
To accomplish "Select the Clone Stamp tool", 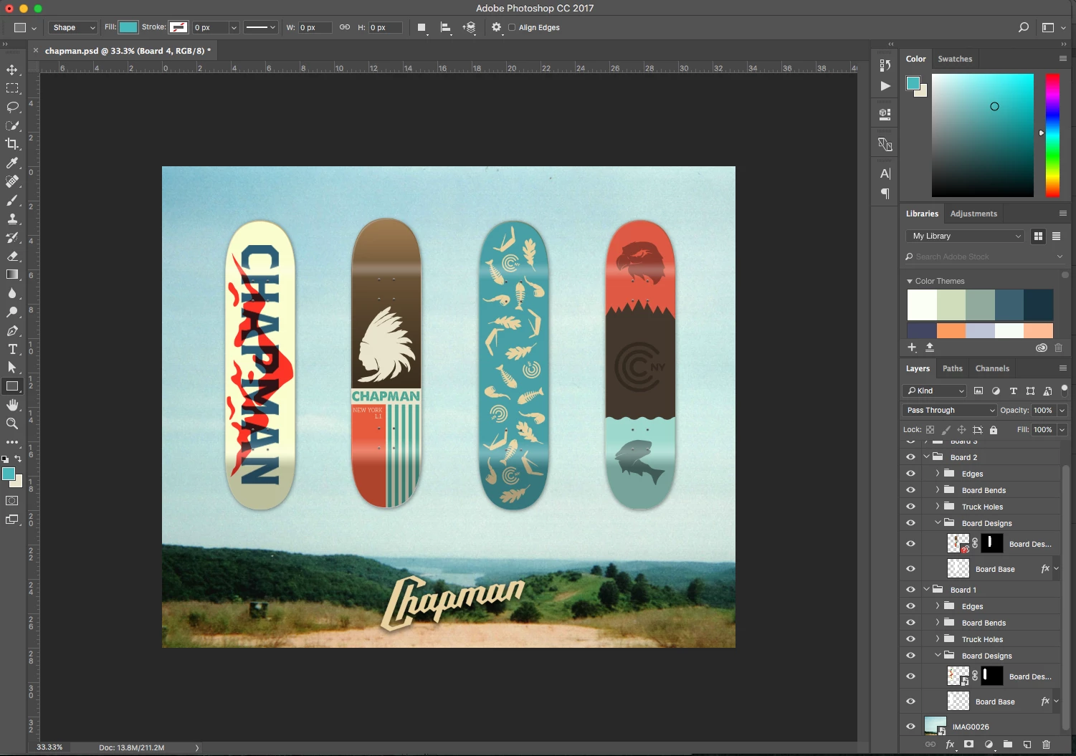I will point(12,219).
